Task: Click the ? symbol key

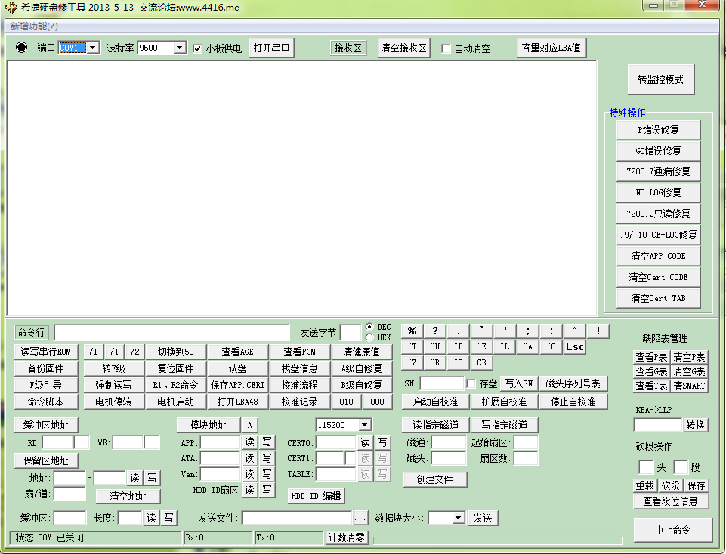Action: (435, 331)
